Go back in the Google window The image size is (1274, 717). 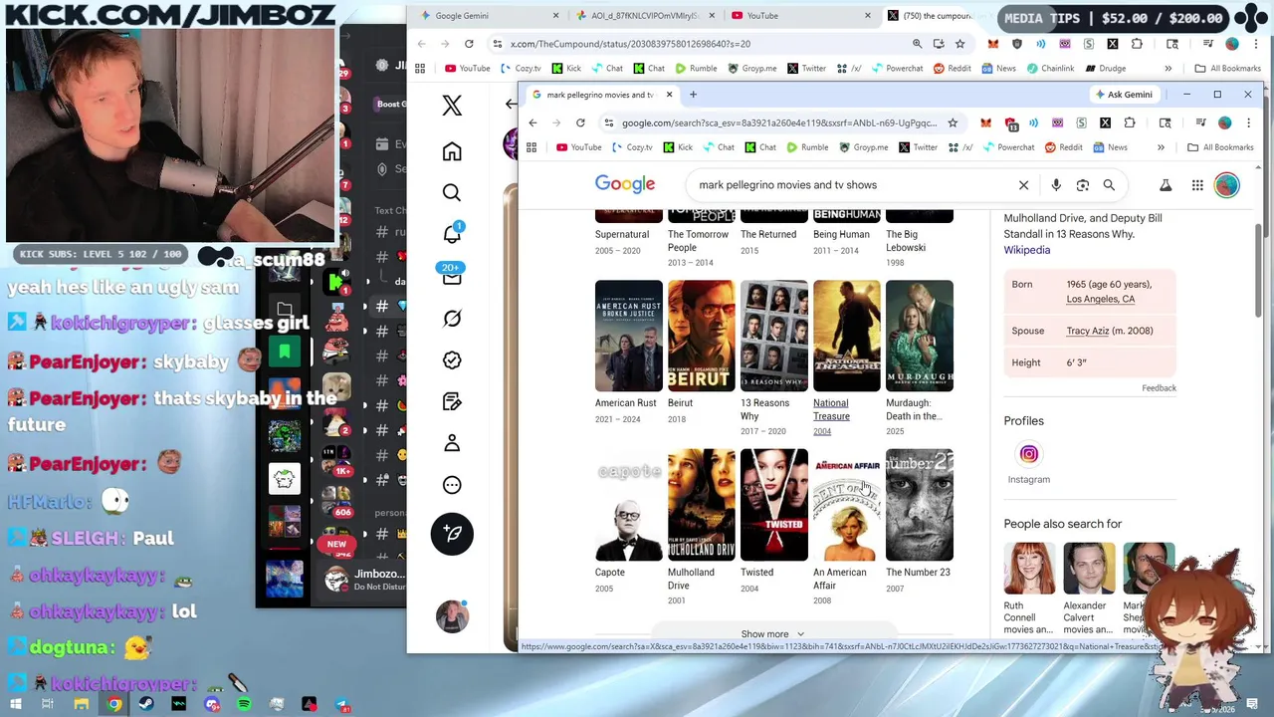532,122
